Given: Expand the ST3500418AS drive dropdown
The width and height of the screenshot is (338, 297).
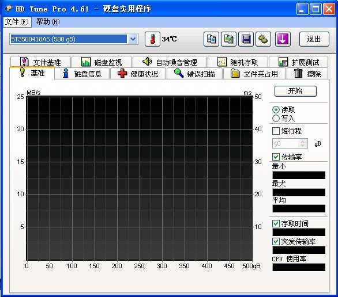Looking at the screenshot, I should tap(133, 39).
